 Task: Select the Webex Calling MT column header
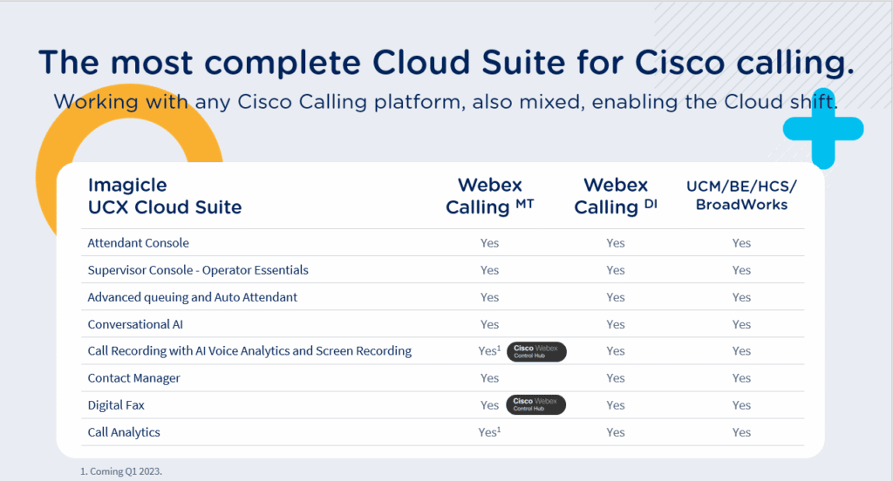489,196
